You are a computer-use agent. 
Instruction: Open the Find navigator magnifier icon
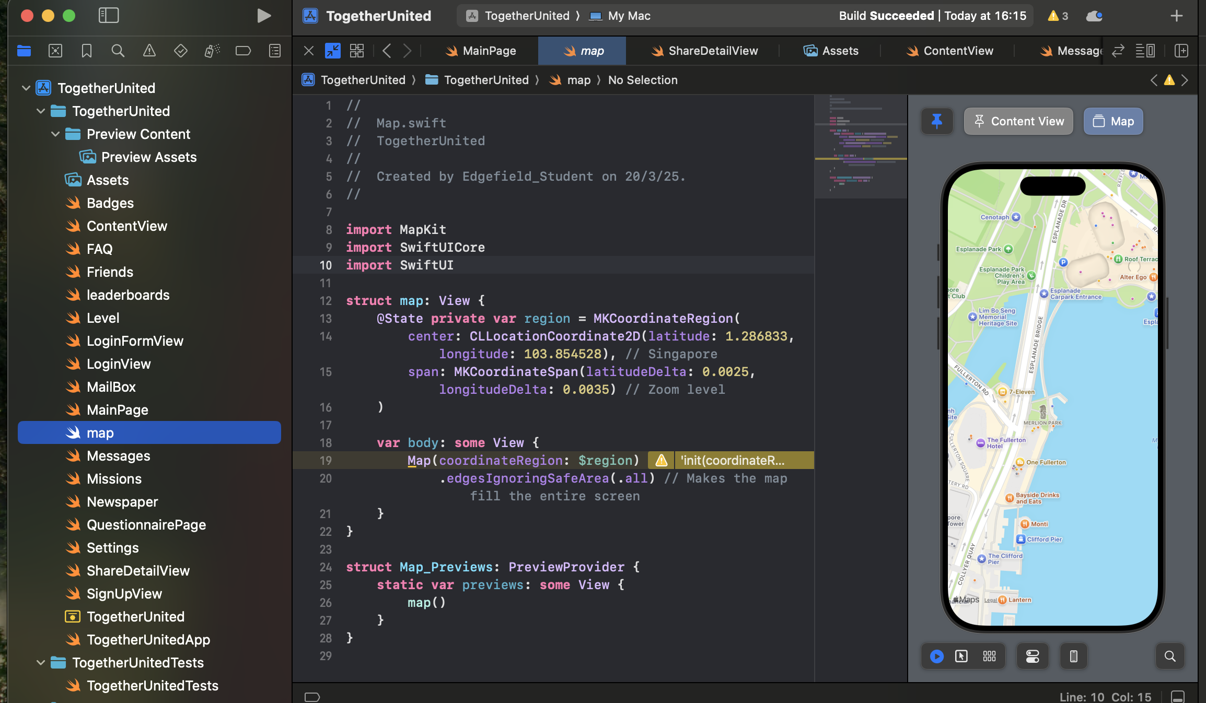coord(118,51)
